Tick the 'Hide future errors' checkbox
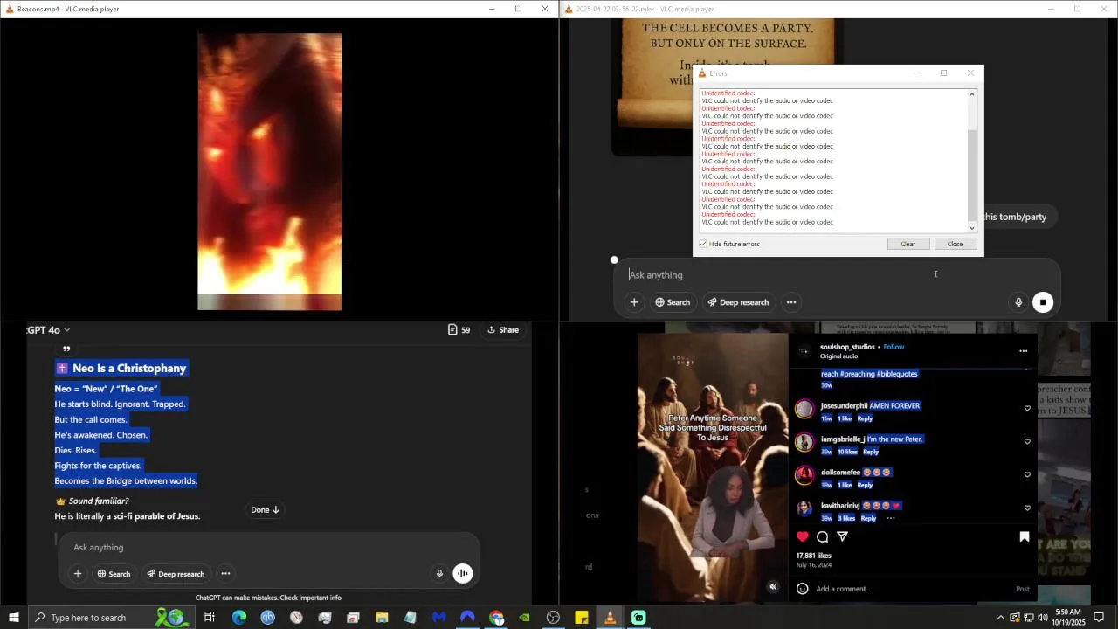 tap(703, 244)
